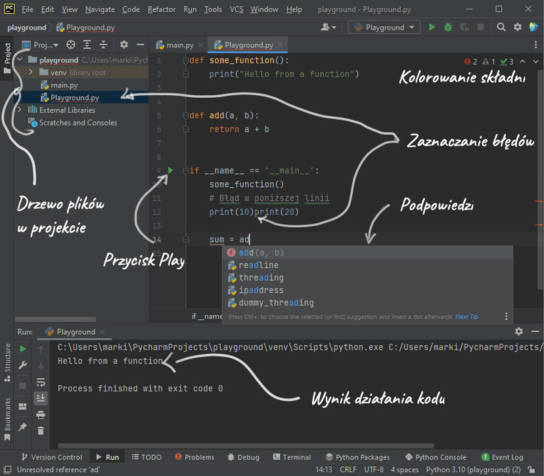Rerun Playground in the Run panel

click(23, 349)
